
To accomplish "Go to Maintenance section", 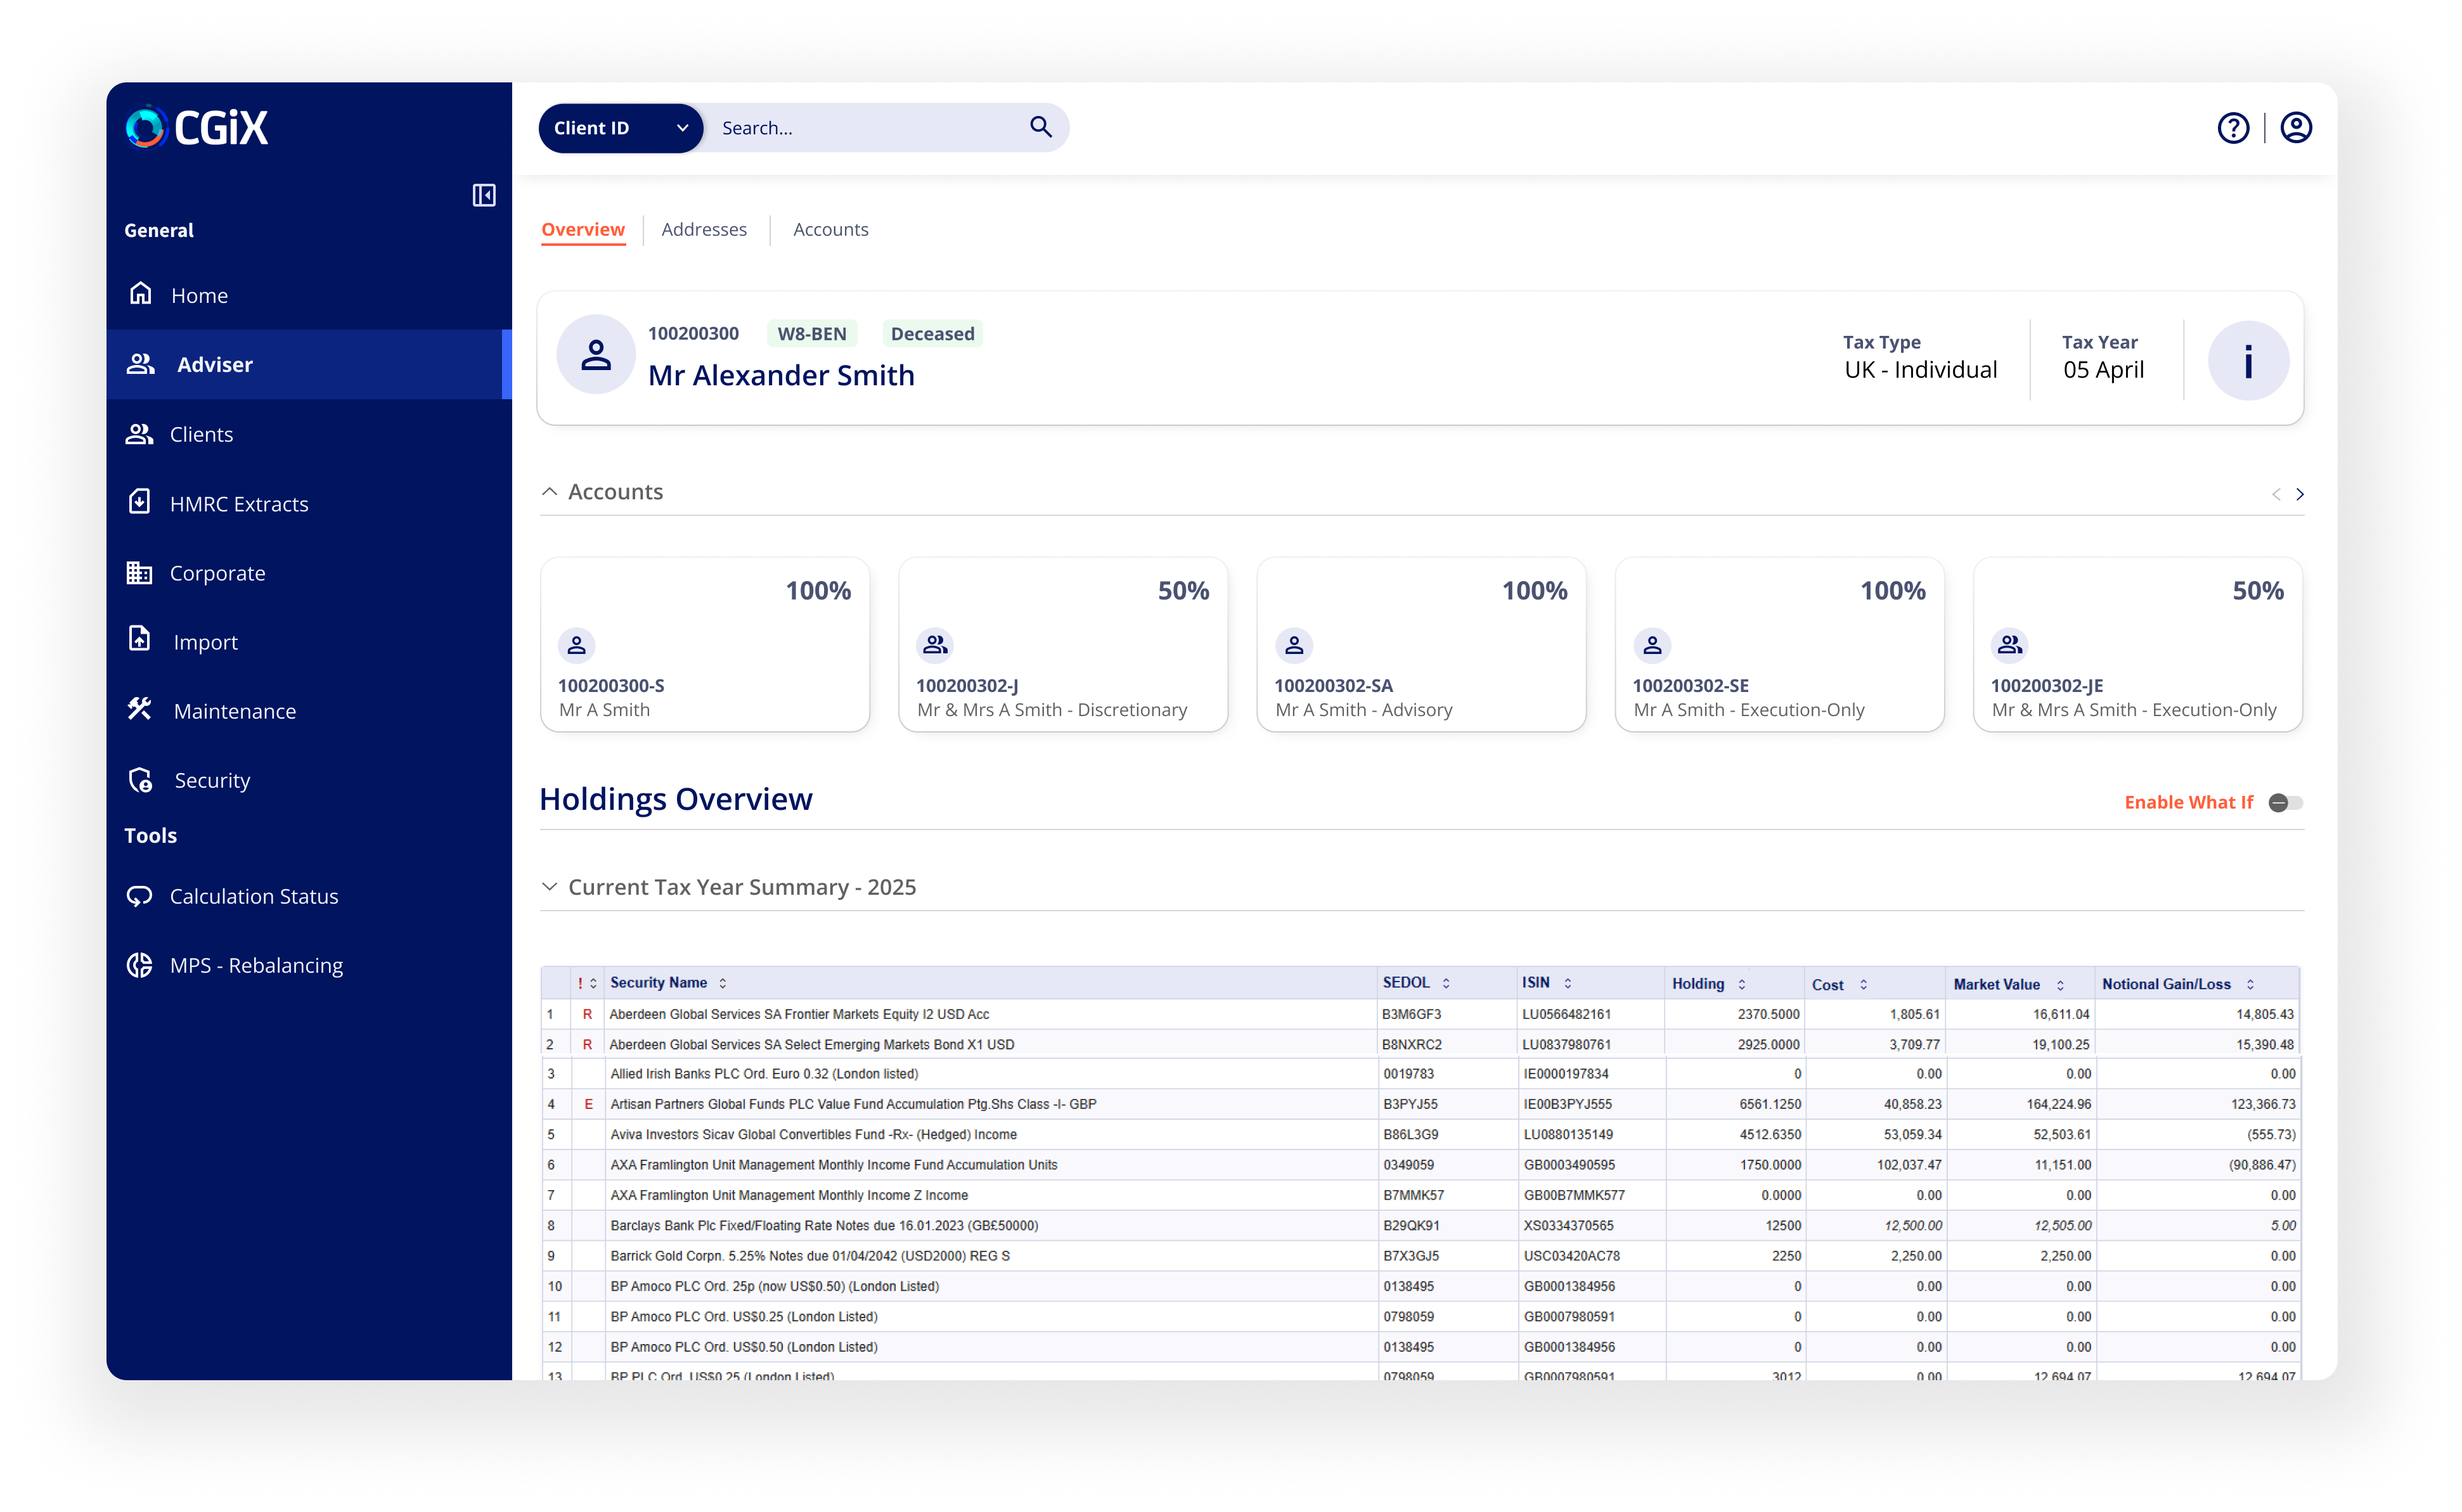I will (x=234, y=711).
